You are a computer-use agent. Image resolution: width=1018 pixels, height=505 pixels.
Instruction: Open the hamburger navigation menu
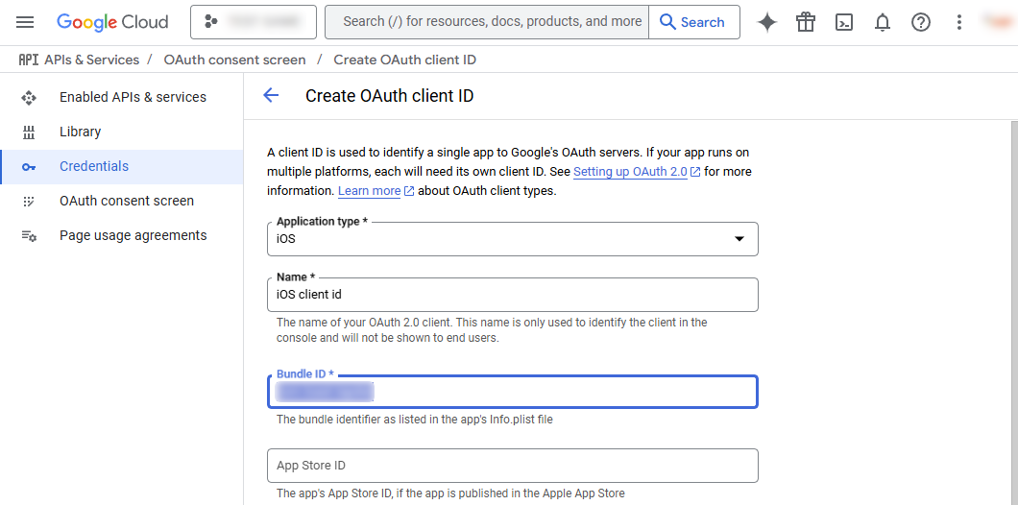tap(25, 22)
